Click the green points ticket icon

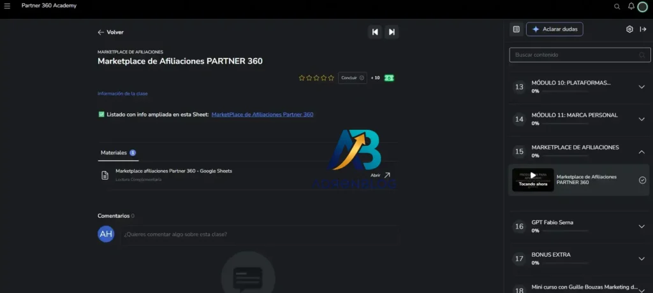click(x=389, y=78)
